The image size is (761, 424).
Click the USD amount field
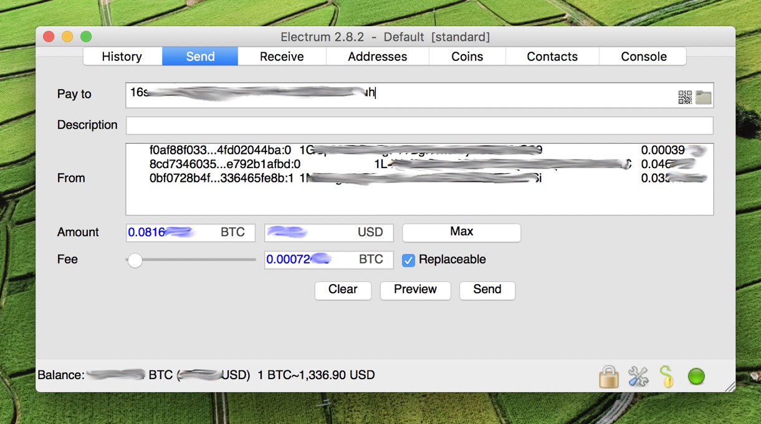[x=329, y=233]
